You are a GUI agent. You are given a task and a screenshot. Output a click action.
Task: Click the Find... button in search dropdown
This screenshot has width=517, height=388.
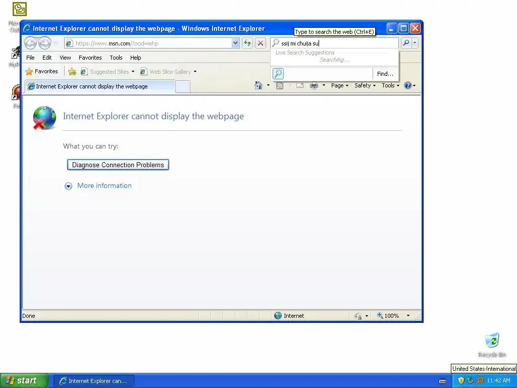pos(385,74)
